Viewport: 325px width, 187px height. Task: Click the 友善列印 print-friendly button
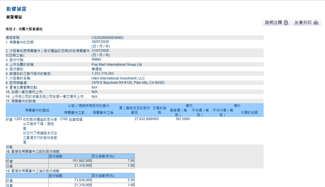pyautogui.click(x=306, y=23)
